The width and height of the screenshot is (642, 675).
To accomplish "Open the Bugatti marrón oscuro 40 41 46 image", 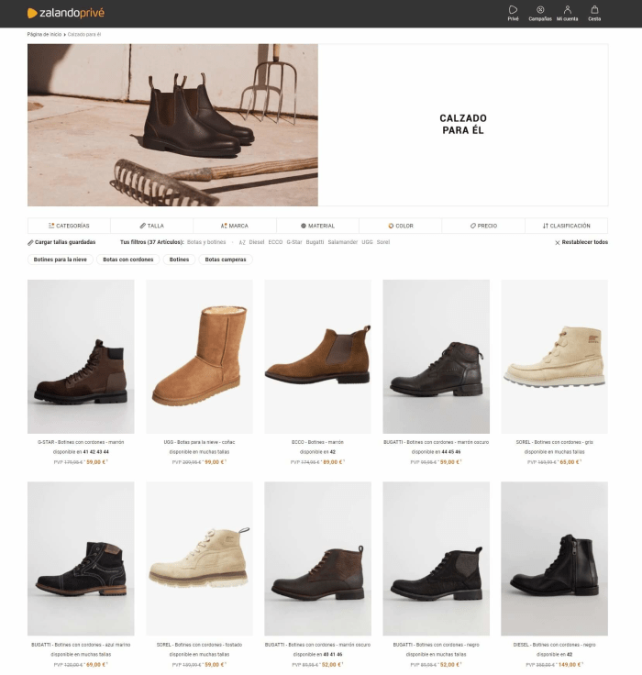I will 317,559.
